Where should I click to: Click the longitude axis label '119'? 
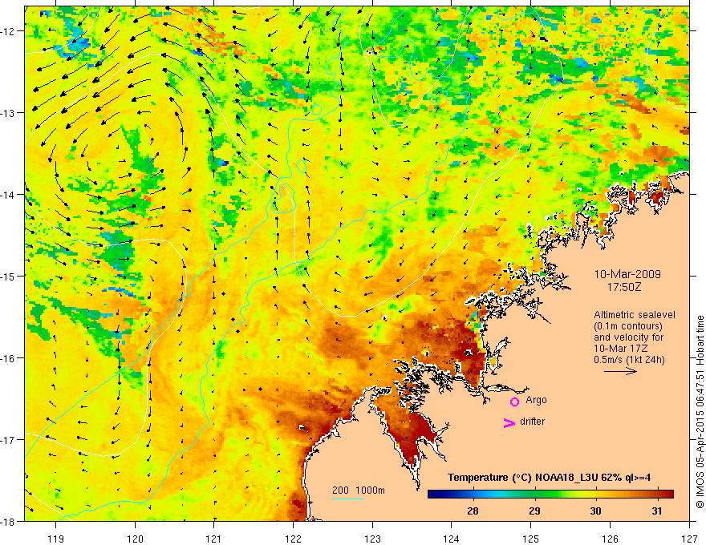tap(56, 539)
